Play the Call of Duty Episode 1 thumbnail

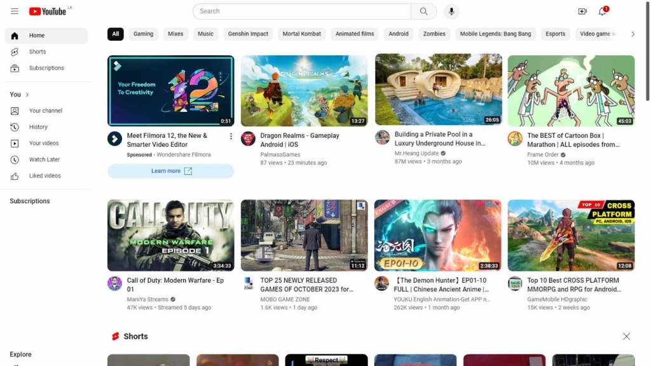coord(170,235)
